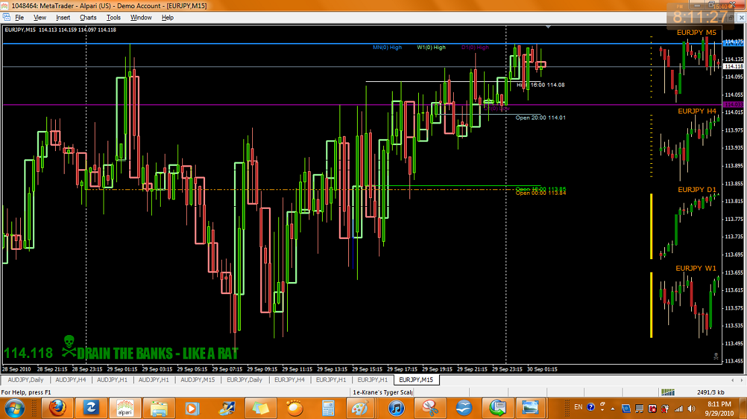The height and width of the screenshot is (419, 747).
Task: Launch Firefox from the taskbar
Action: pyautogui.click(x=57, y=408)
